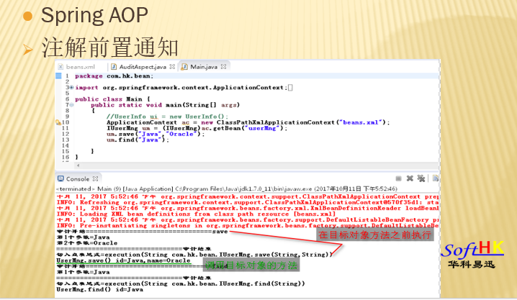Click the beans.xml file type icon
Screen dimensions: 517x300
60,67
